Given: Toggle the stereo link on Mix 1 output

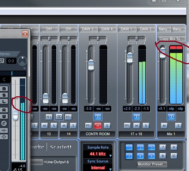Looking at the screenshot, I should (171, 117).
